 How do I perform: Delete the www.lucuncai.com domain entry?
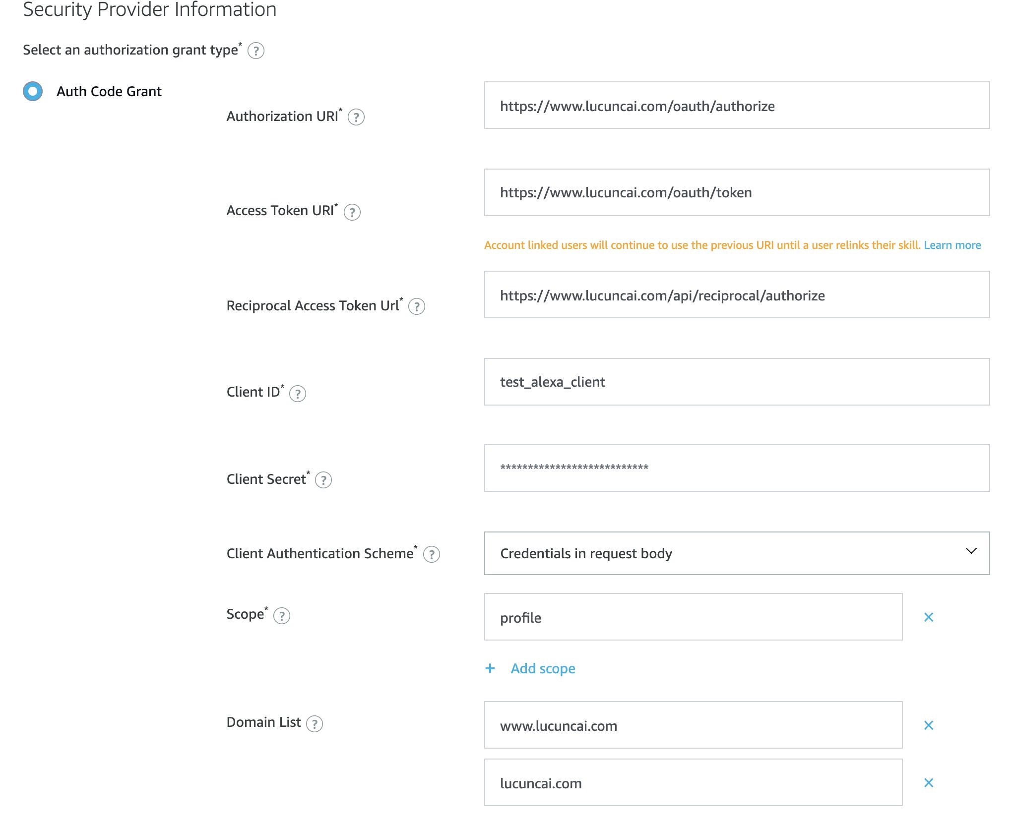(x=928, y=725)
